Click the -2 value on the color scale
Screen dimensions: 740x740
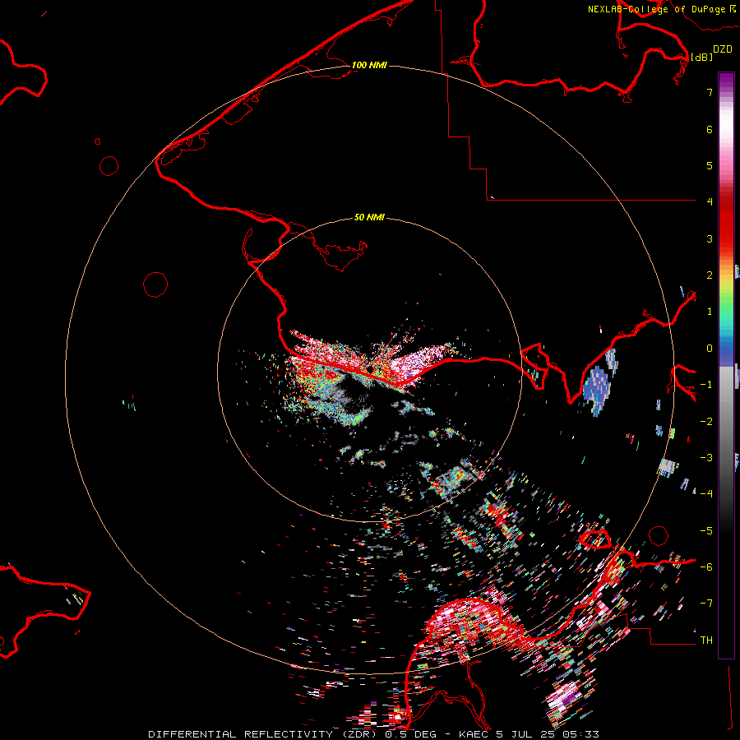706,422
